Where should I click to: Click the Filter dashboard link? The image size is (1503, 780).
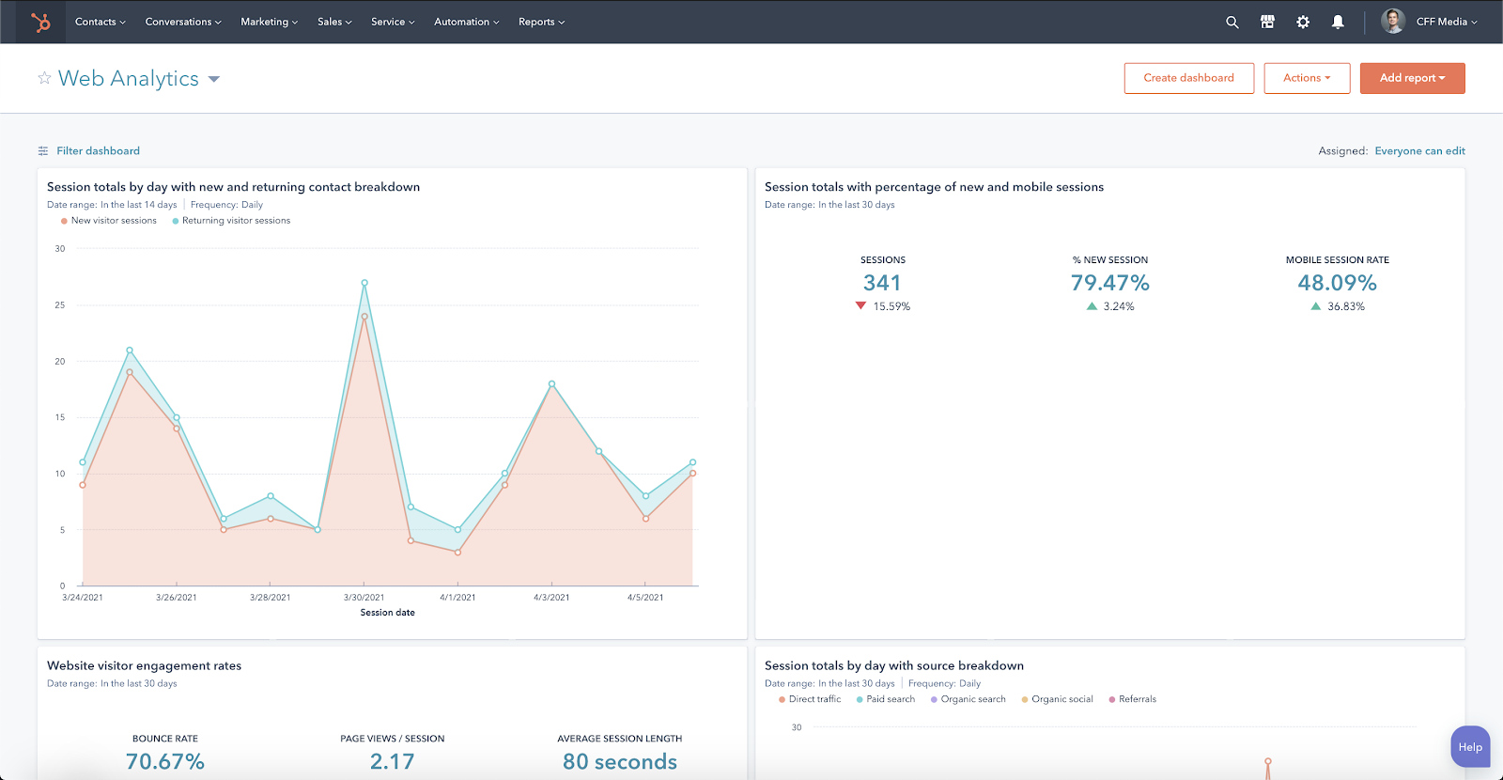(x=98, y=150)
